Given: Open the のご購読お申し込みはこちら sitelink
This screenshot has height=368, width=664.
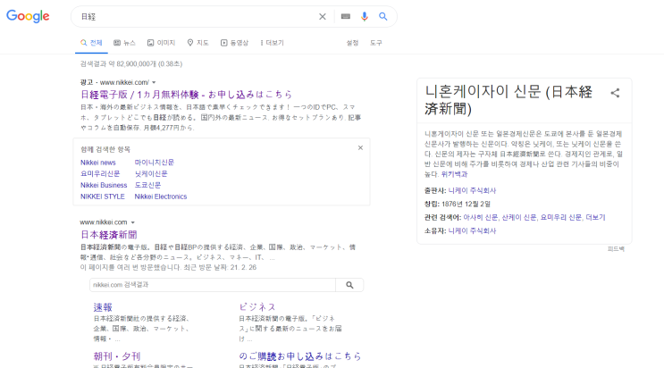Looking at the screenshot, I should [299, 356].
